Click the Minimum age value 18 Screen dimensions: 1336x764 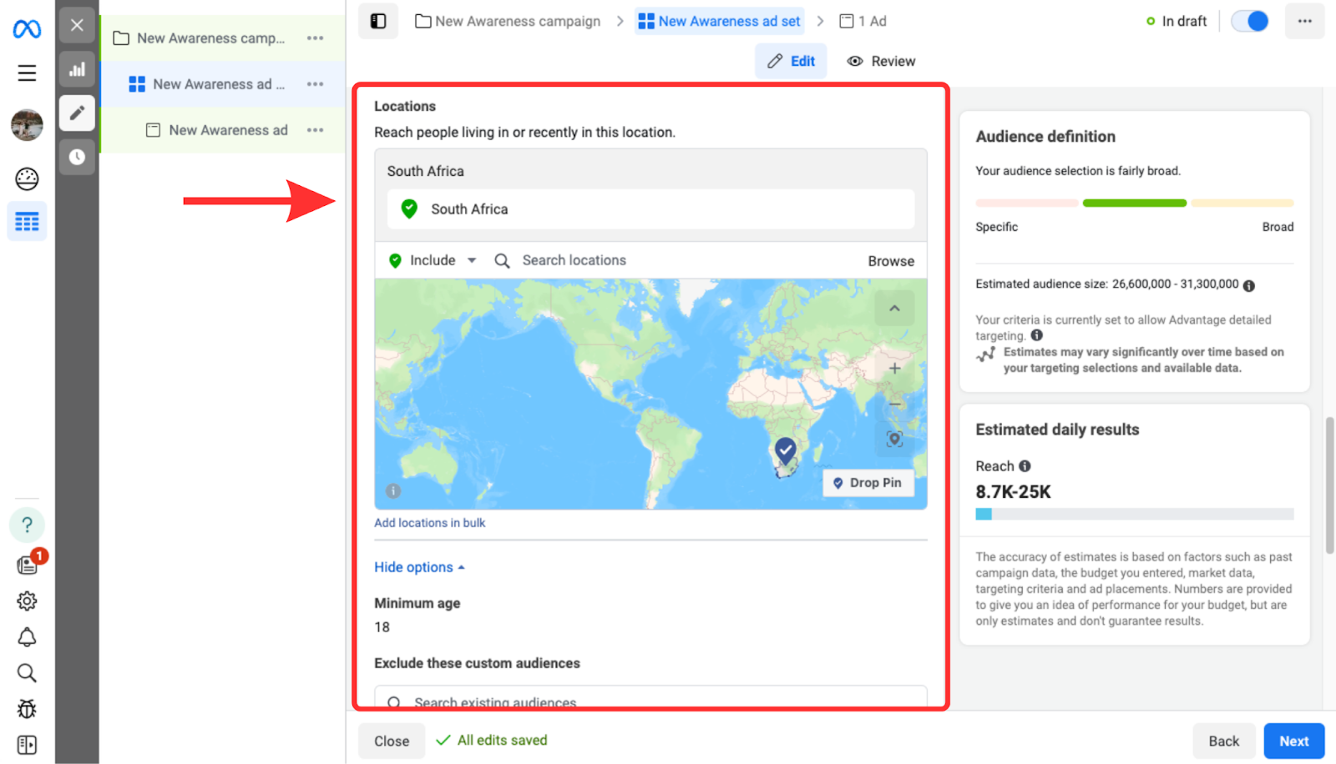pyautogui.click(x=382, y=627)
